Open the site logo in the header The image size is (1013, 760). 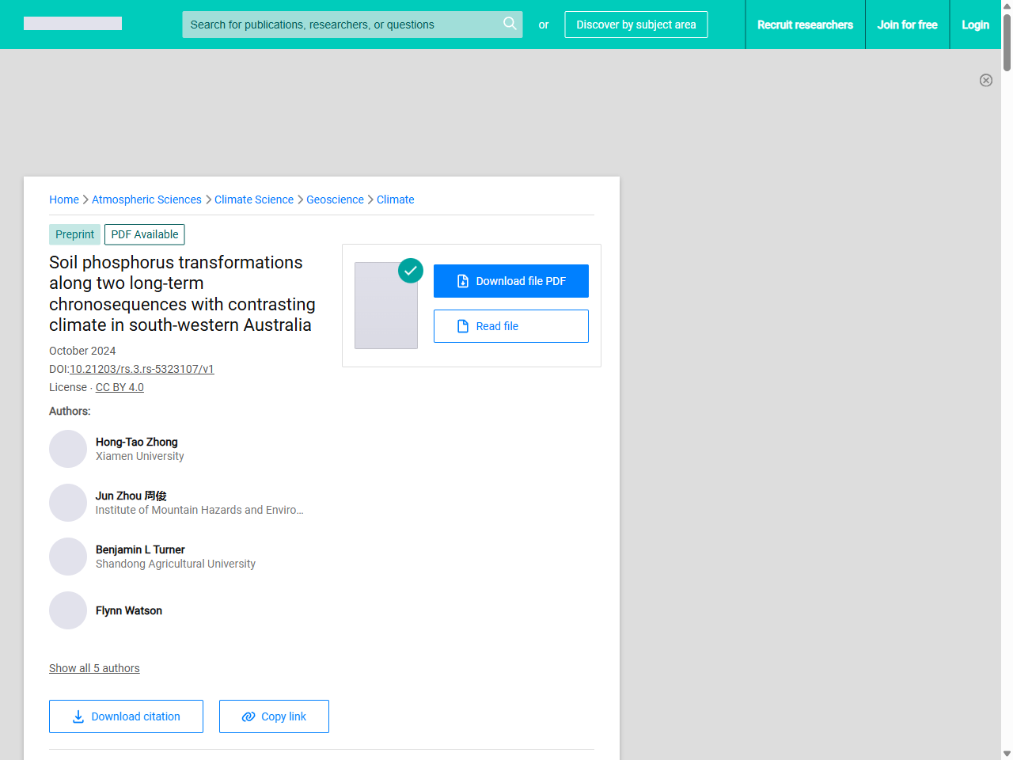[x=73, y=24]
